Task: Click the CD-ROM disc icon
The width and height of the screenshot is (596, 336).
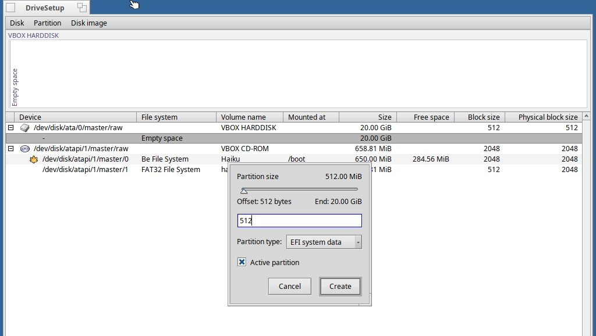Action: [24, 149]
